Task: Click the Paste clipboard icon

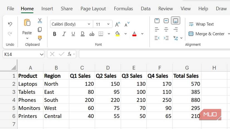Action: (27, 23)
